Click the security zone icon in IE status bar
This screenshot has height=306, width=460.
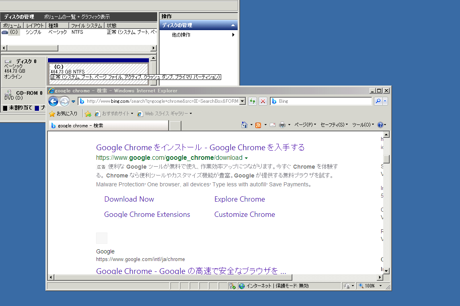point(232,286)
